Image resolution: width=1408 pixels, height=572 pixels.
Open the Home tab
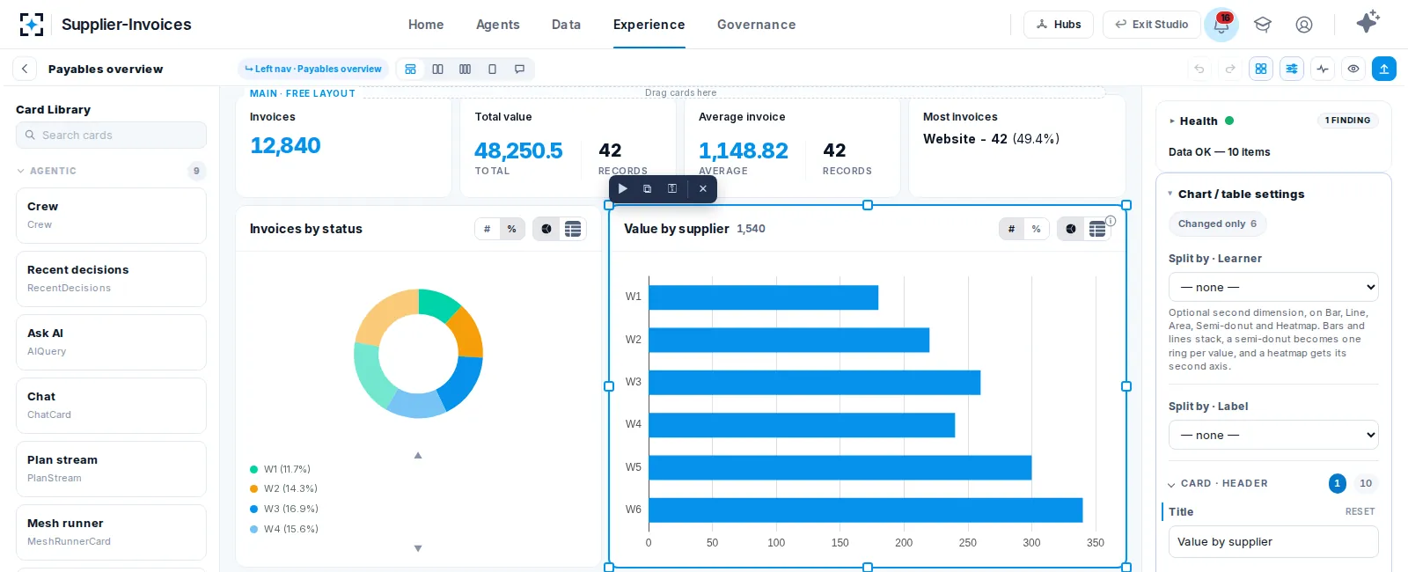pyautogui.click(x=426, y=25)
